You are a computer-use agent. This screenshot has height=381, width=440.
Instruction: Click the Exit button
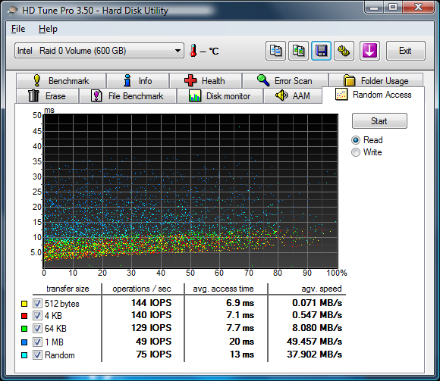point(406,51)
